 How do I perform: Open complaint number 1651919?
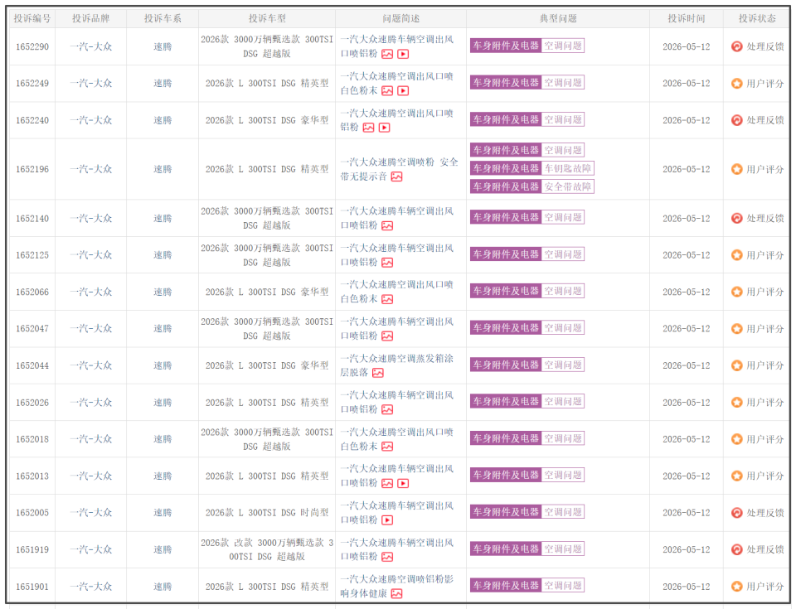tap(32, 549)
